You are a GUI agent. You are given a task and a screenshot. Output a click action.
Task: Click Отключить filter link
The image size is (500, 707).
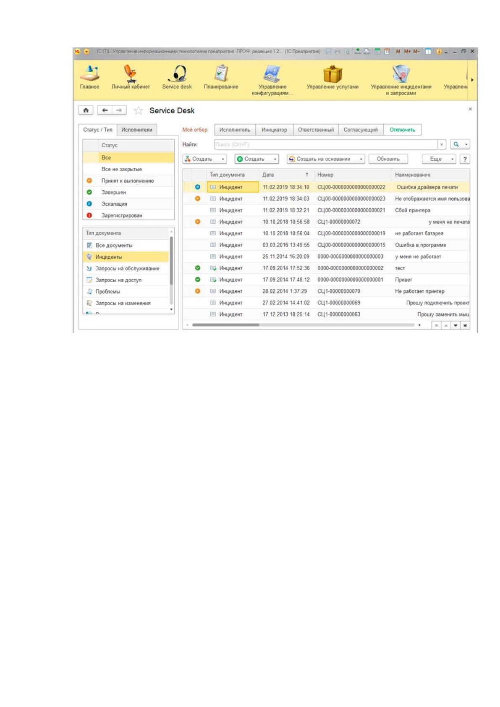(402, 130)
